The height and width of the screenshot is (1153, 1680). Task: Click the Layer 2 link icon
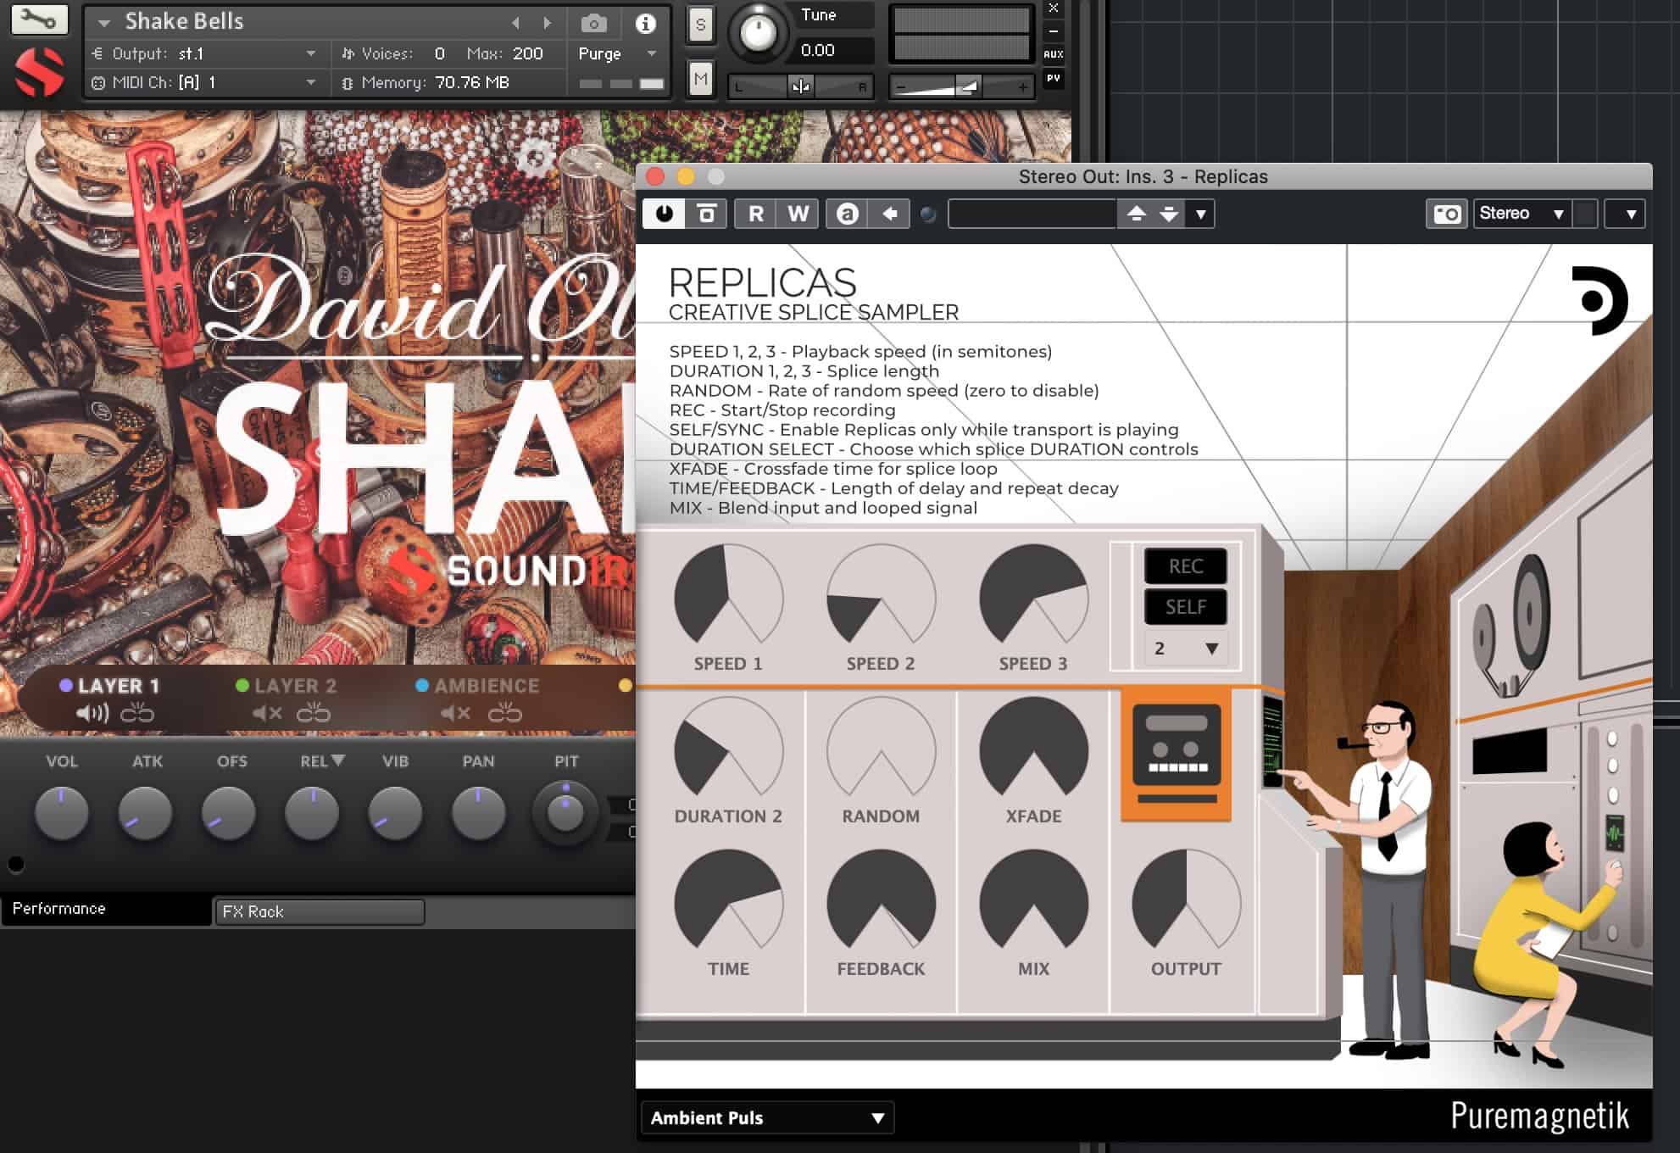314,713
